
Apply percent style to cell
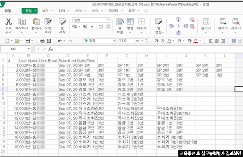[x=85, y=27]
